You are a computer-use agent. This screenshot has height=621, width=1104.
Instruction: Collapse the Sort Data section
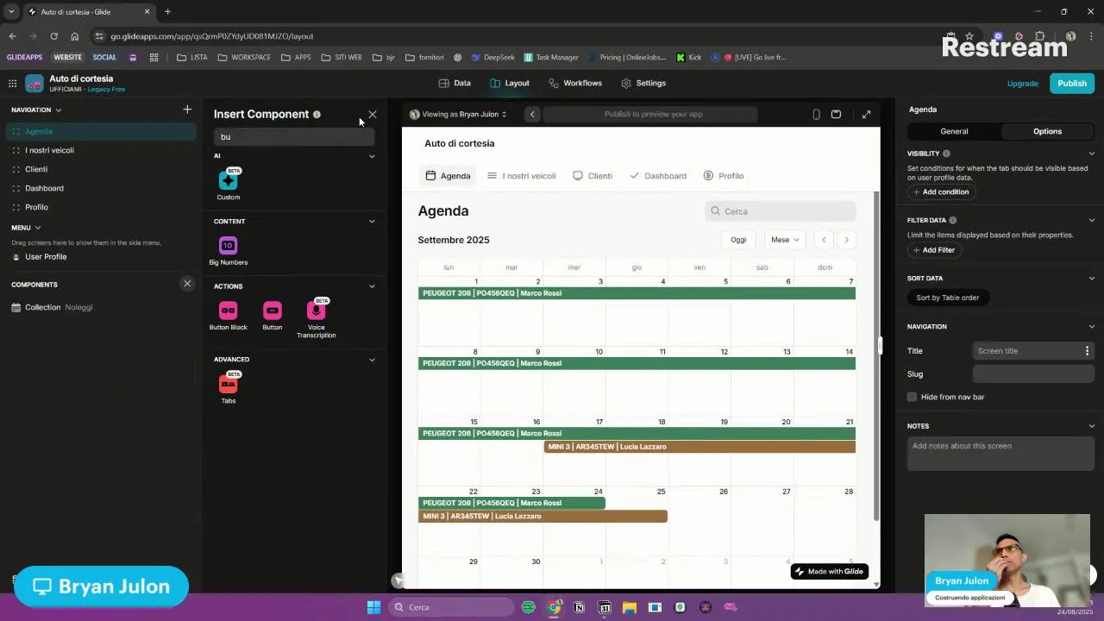[x=1091, y=278]
